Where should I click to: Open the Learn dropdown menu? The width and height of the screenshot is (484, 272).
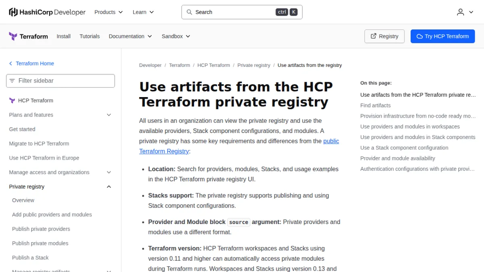(x=143, y=12)
